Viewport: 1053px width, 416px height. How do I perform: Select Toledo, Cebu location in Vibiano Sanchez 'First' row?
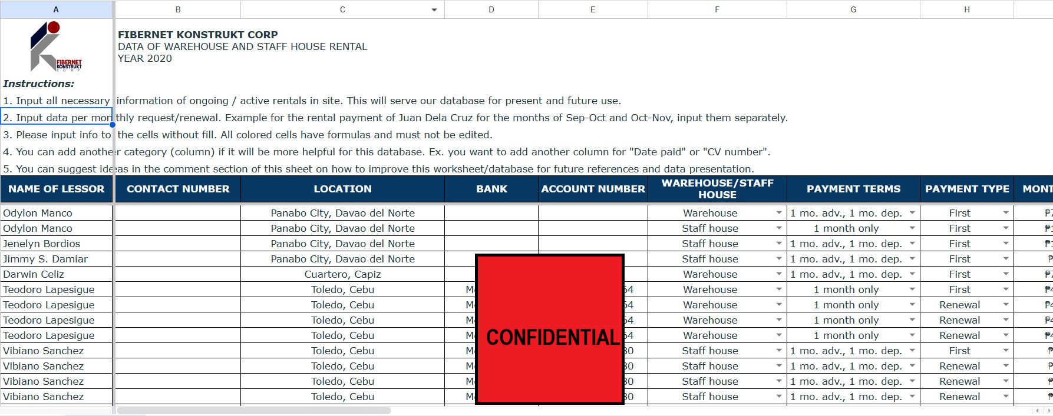point(342,351)
